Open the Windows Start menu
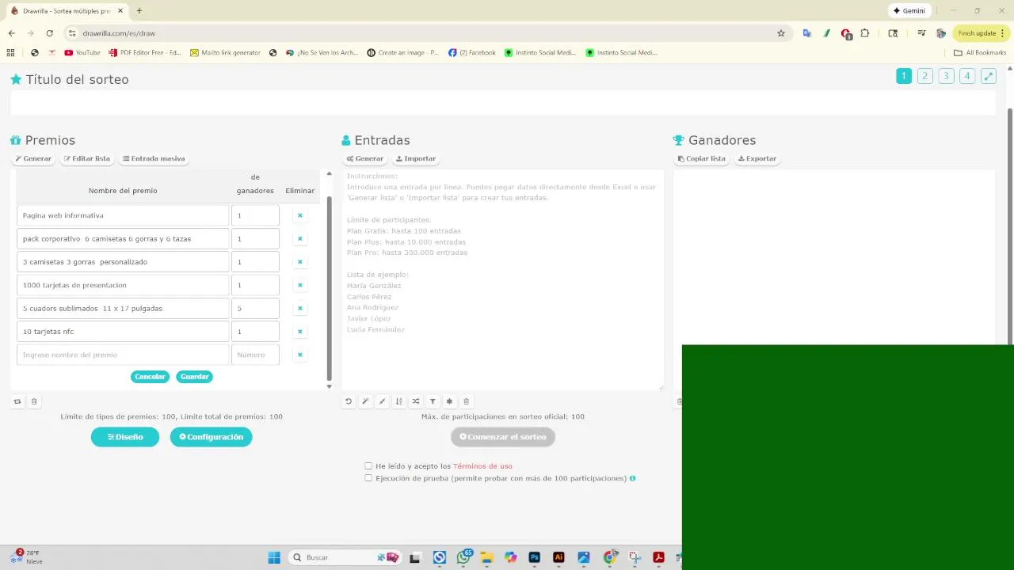Viewport: 1014px width, 570px height. pos(274,557)
